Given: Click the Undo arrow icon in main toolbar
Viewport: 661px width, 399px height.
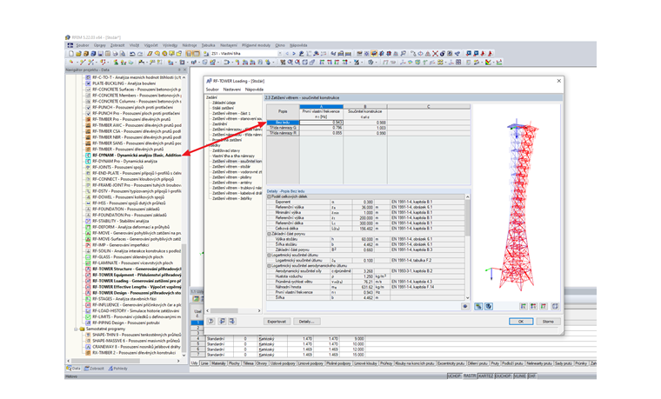Looking at the screenshot, I should [132, 54].
